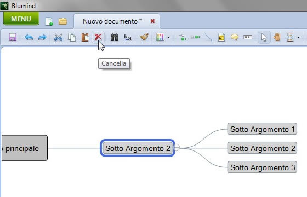The width and height of the screenshot is (307, 197).
Task: Copy selected topic with pages icon
Action: tap(72, 37)
